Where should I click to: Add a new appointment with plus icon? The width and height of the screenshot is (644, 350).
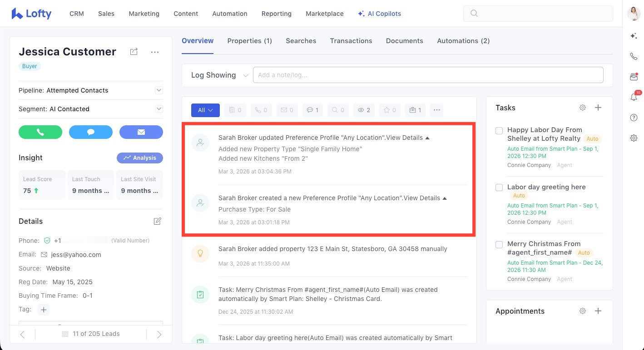point(598,311)
